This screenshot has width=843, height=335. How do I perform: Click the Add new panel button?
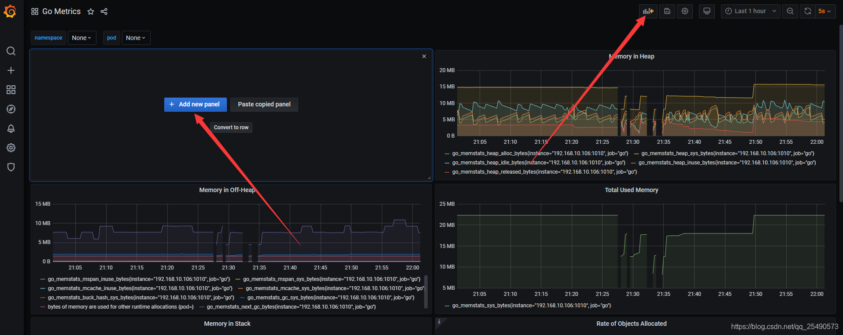point(196,104)
